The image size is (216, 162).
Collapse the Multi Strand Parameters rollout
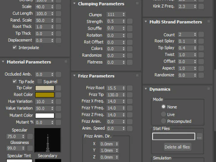(x=146, y=22)
